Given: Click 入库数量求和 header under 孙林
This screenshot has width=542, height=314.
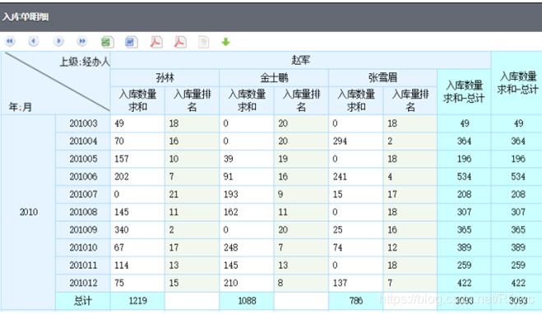Looking at the screenshot, I should pos(137,100).
